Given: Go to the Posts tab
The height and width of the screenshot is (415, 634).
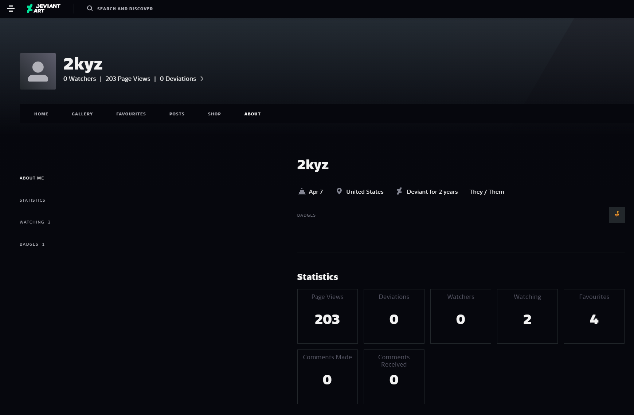Looking at the screenshot, I should point(177,114).
